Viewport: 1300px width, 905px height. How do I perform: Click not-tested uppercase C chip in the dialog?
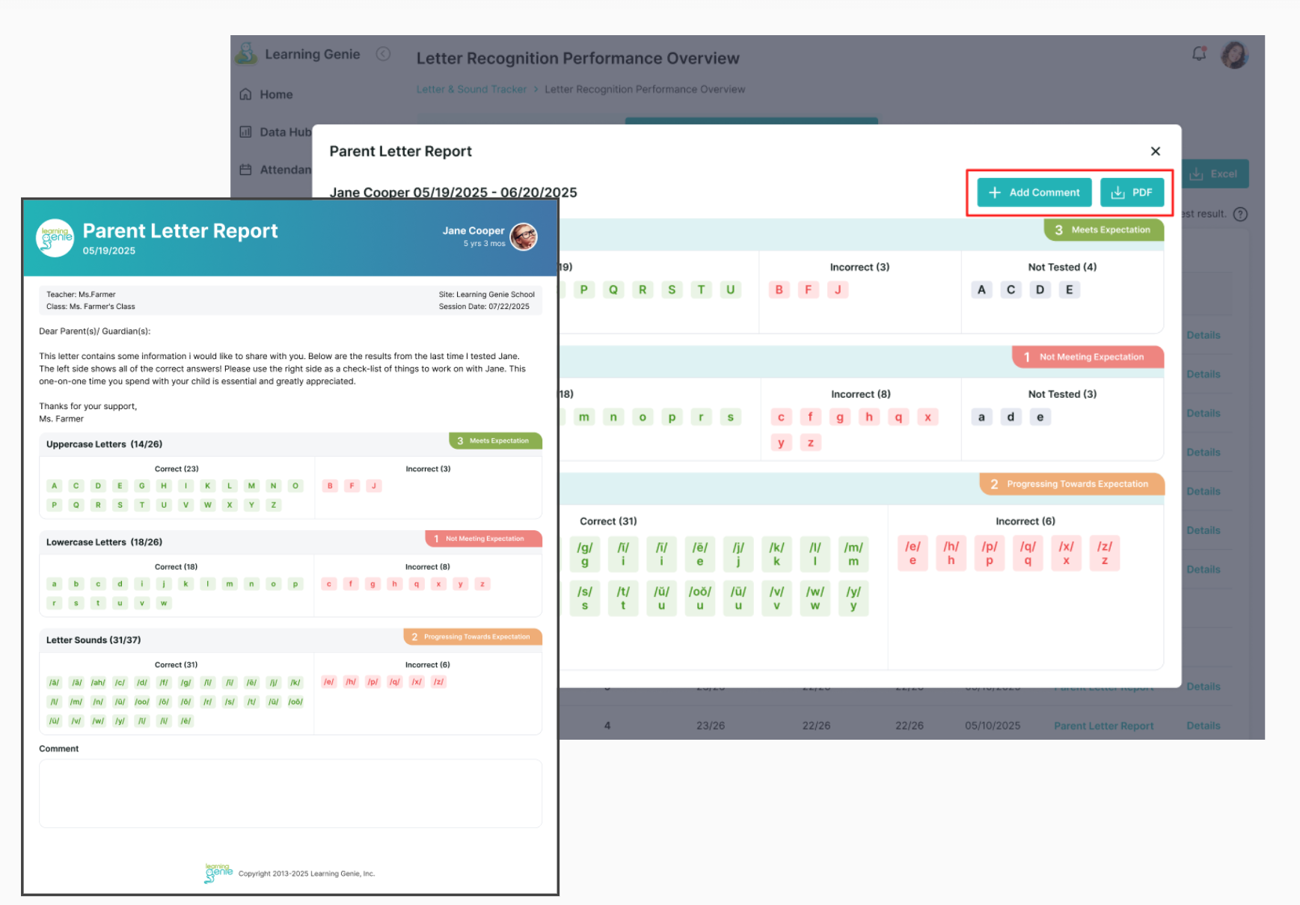(1011, 289)
